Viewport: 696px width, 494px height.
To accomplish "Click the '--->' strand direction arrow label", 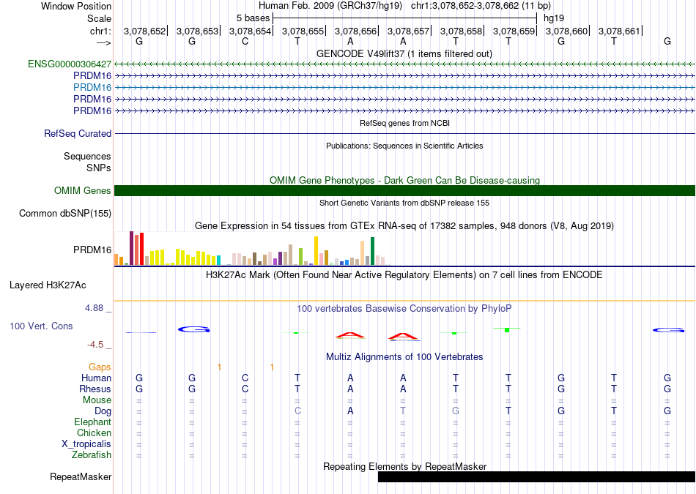I will click(x=104, y=42).
